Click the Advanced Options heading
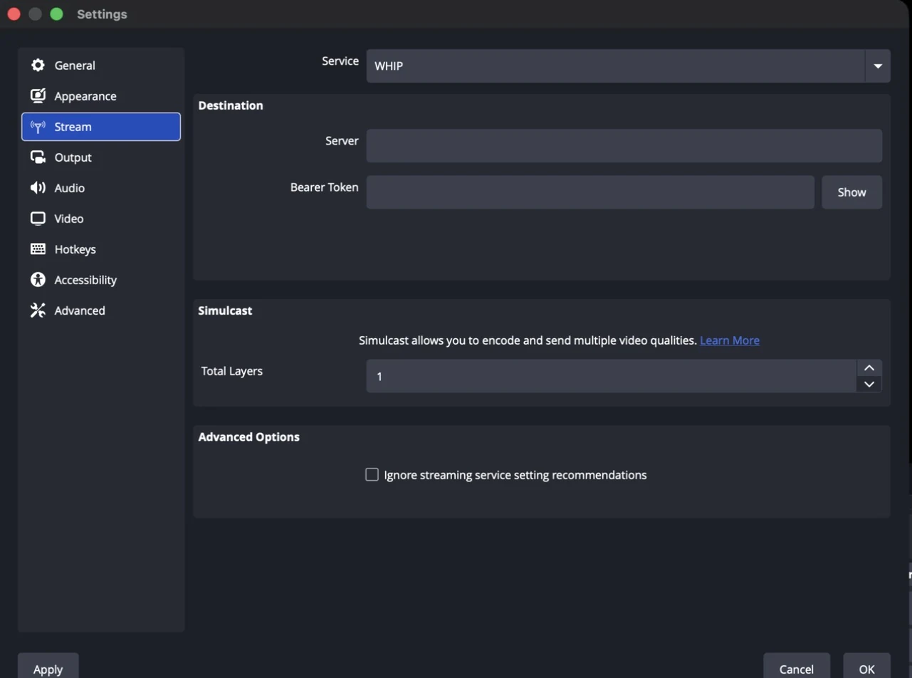Viewport: 912px width, 678px height. point(249,437)
